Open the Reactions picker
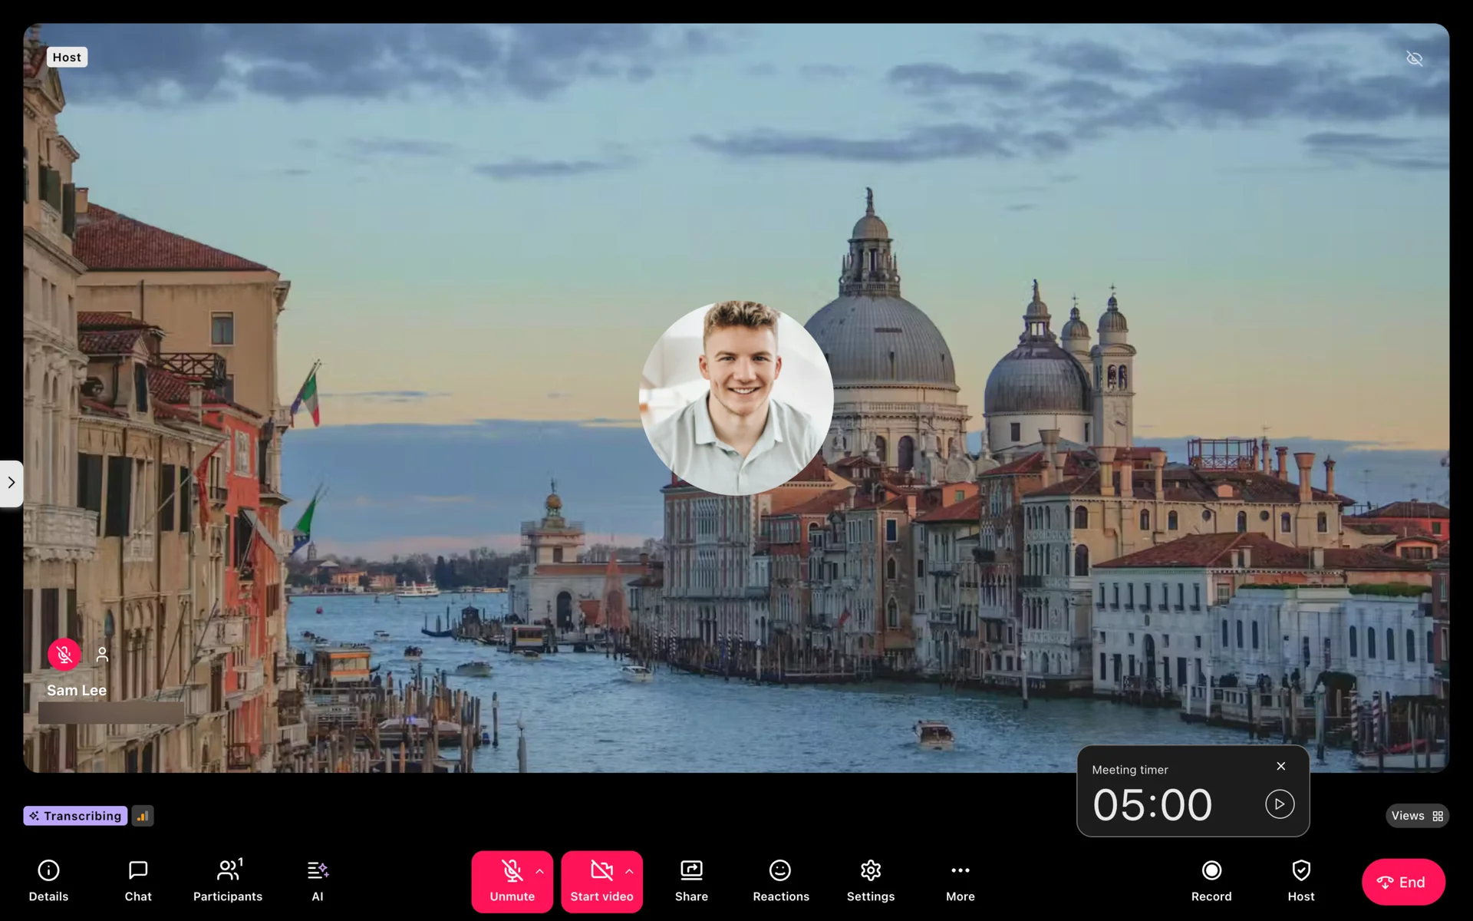This screenshot has height=921, width=1473. pos(780,880)
